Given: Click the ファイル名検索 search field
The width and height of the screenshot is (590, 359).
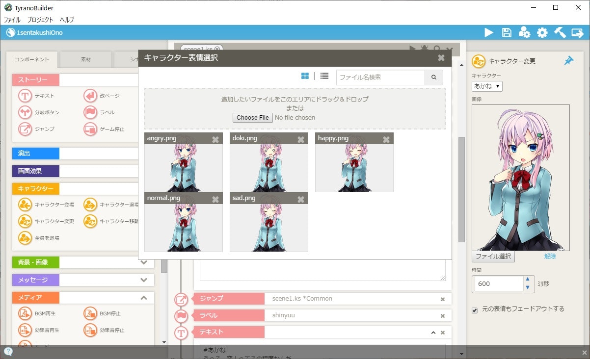Looking at the screenshot, I should [380, 77].
